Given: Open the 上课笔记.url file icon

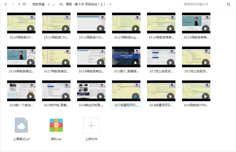Looking at the screenshot, I should [x=21, y=125].
